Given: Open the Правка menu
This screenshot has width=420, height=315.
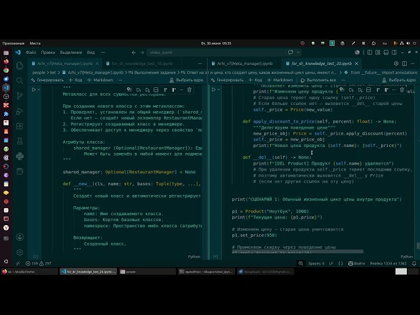Looking at the screenshot, I should (x=48, y=52).
